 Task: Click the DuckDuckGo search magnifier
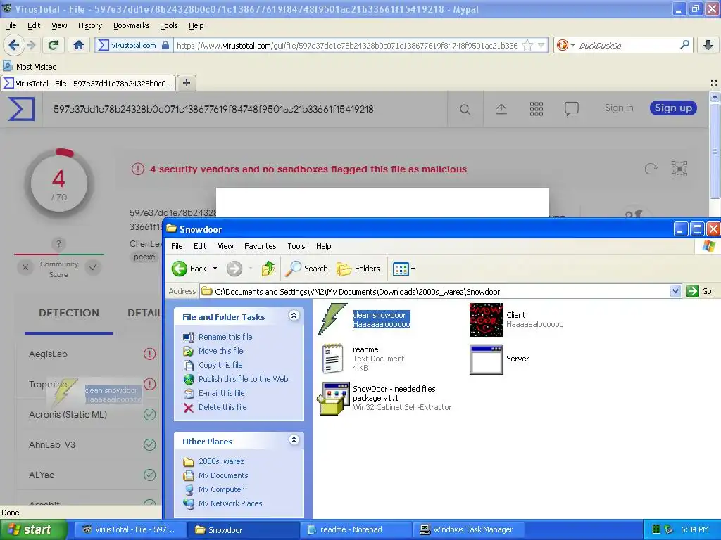684,45
